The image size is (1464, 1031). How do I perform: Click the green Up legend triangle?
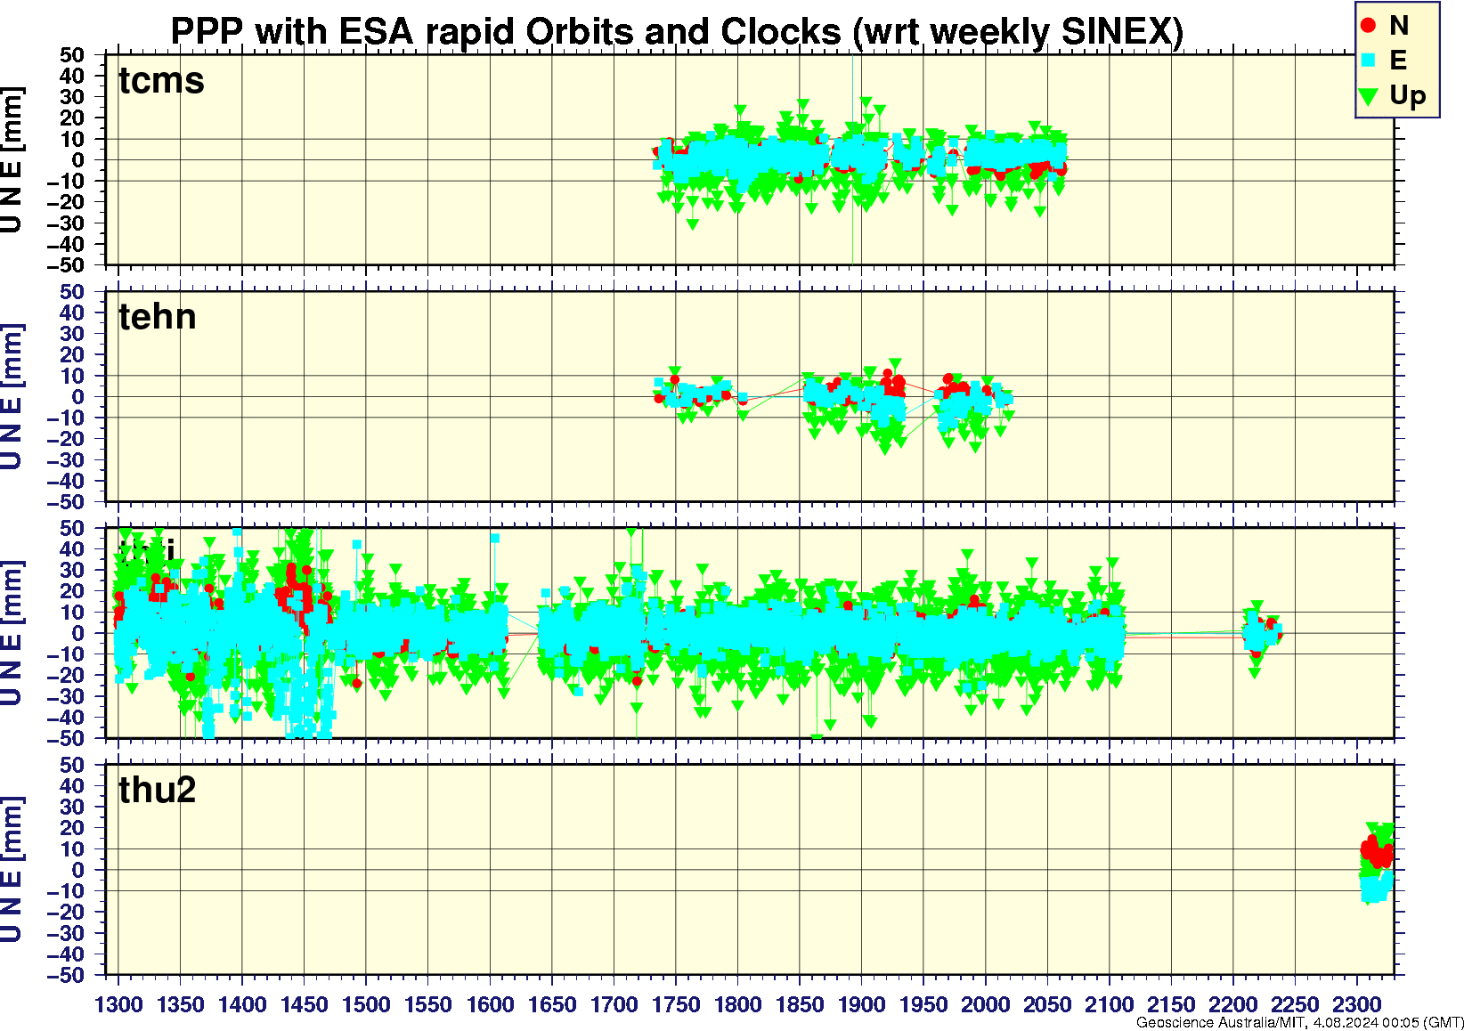(x=1370, y=95)
